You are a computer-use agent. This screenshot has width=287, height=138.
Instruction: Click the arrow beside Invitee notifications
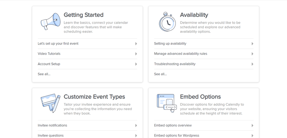click(x=136, y=125)
